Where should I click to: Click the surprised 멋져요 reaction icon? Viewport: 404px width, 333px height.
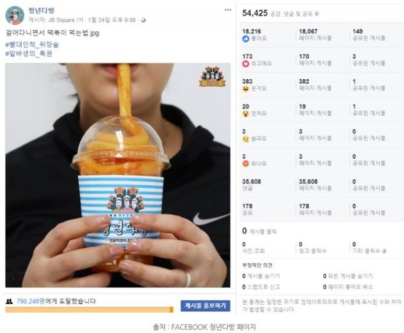pos(245,114)
